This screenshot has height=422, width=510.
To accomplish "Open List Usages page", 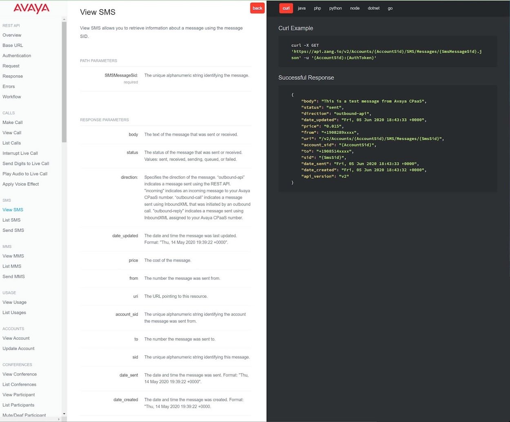I will coord(14,312).
